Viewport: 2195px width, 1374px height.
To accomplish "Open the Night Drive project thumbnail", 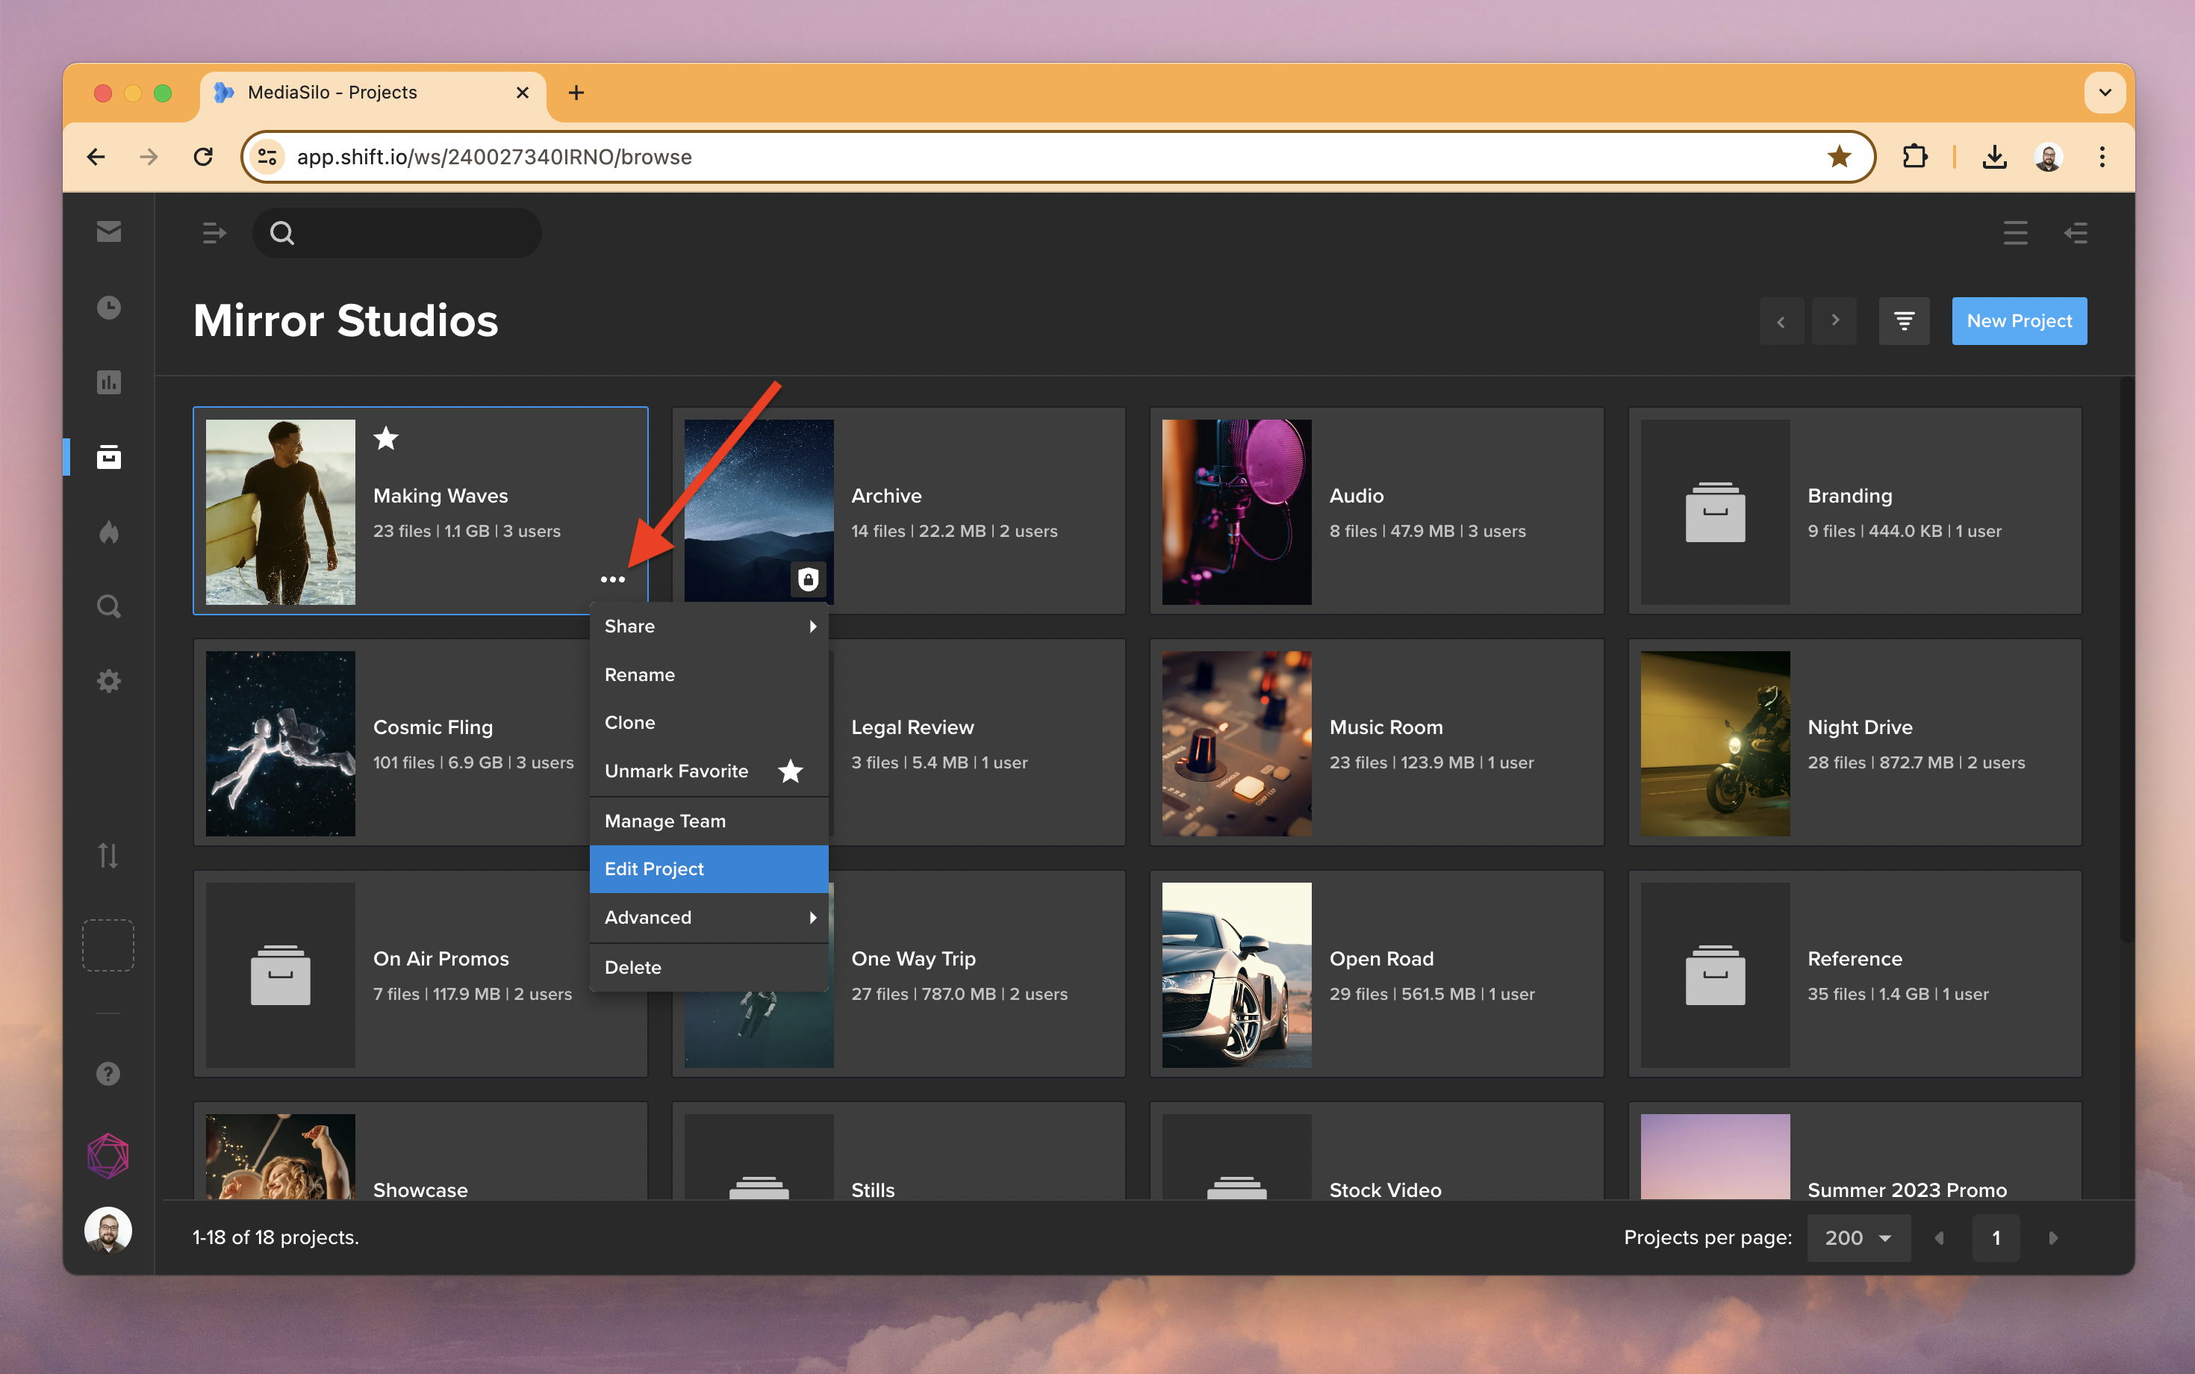I will coord(1714,743).
